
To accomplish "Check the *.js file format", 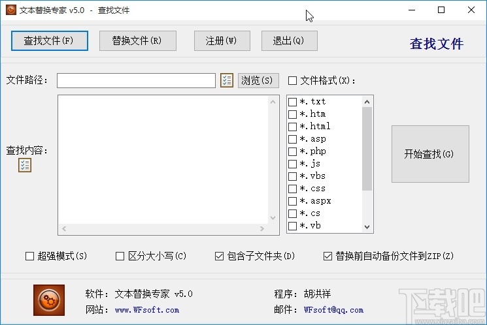I will [x=292, y=164].
